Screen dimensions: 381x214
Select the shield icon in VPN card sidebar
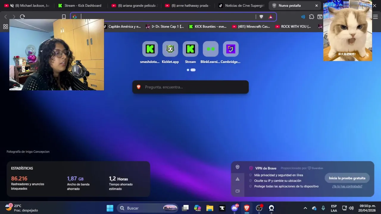pos(238,167)
